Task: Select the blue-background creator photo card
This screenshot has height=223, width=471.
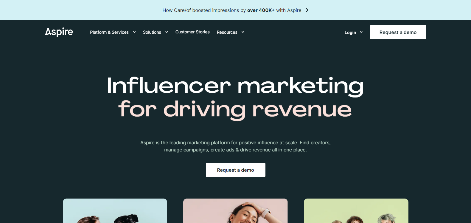Action: click(115, 211)
